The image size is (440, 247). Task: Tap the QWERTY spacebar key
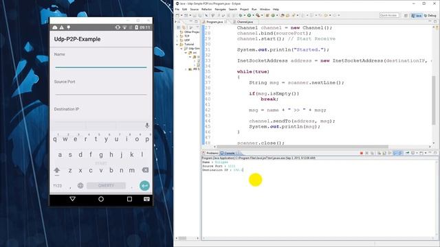[x=106, y=185]
